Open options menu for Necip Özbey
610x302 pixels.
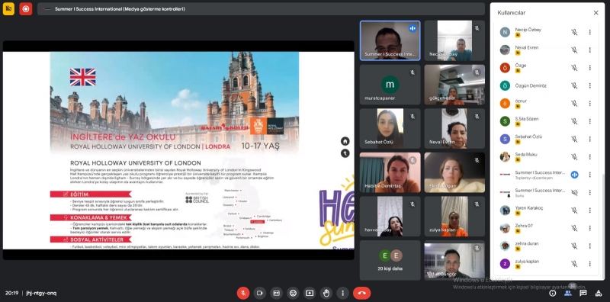pos(589,32)
